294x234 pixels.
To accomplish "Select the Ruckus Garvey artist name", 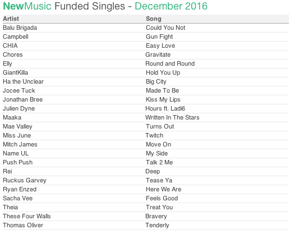I will [x=25, y=180].
